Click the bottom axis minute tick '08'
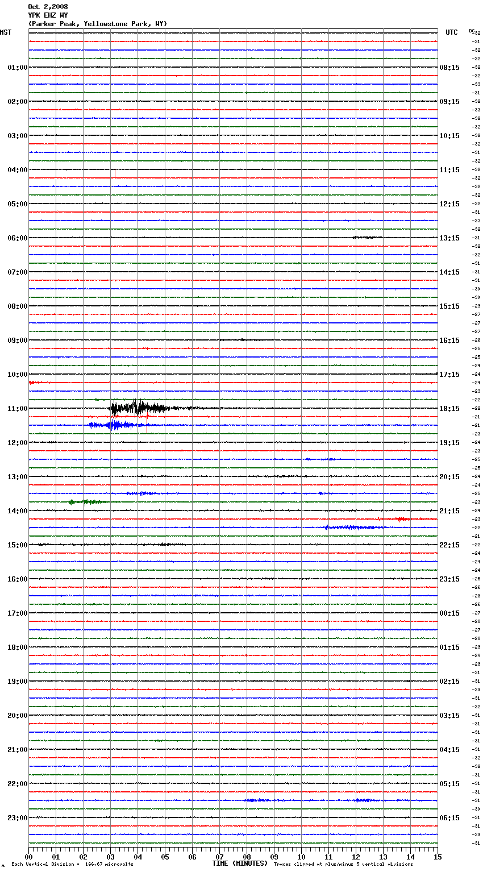The image size is (483, 872). (247, 857)
